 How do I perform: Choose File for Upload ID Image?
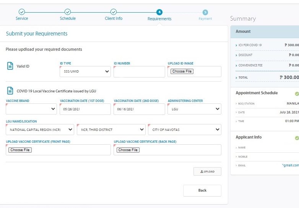[x=182, y=71]
